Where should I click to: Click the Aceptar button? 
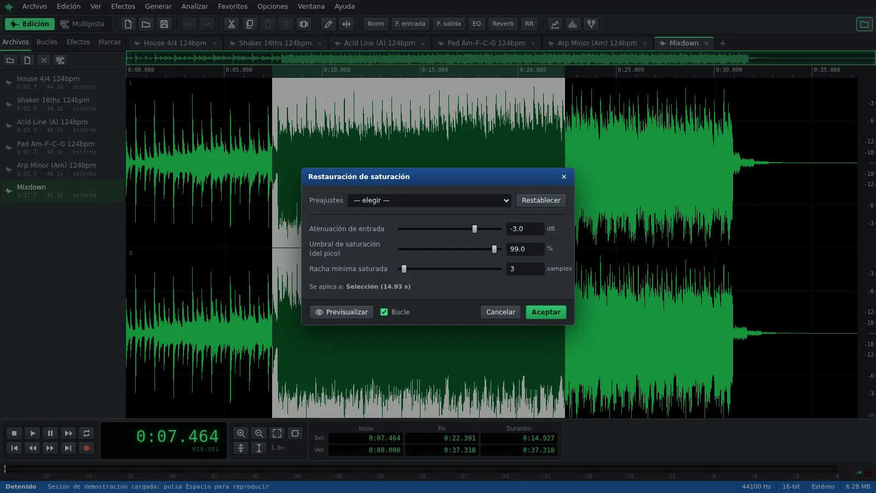[546, 312]
